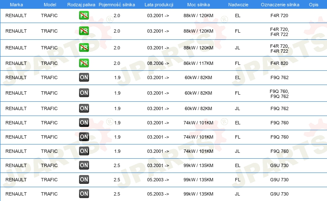The width and height of the screenshot is (327, 201).
Task: Select the engine code F9Q 760, F9Q 762
Action: [x=279, y=94]
